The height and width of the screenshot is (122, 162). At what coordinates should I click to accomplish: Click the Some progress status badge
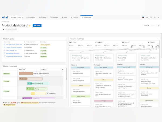click(x=45, y=45)
